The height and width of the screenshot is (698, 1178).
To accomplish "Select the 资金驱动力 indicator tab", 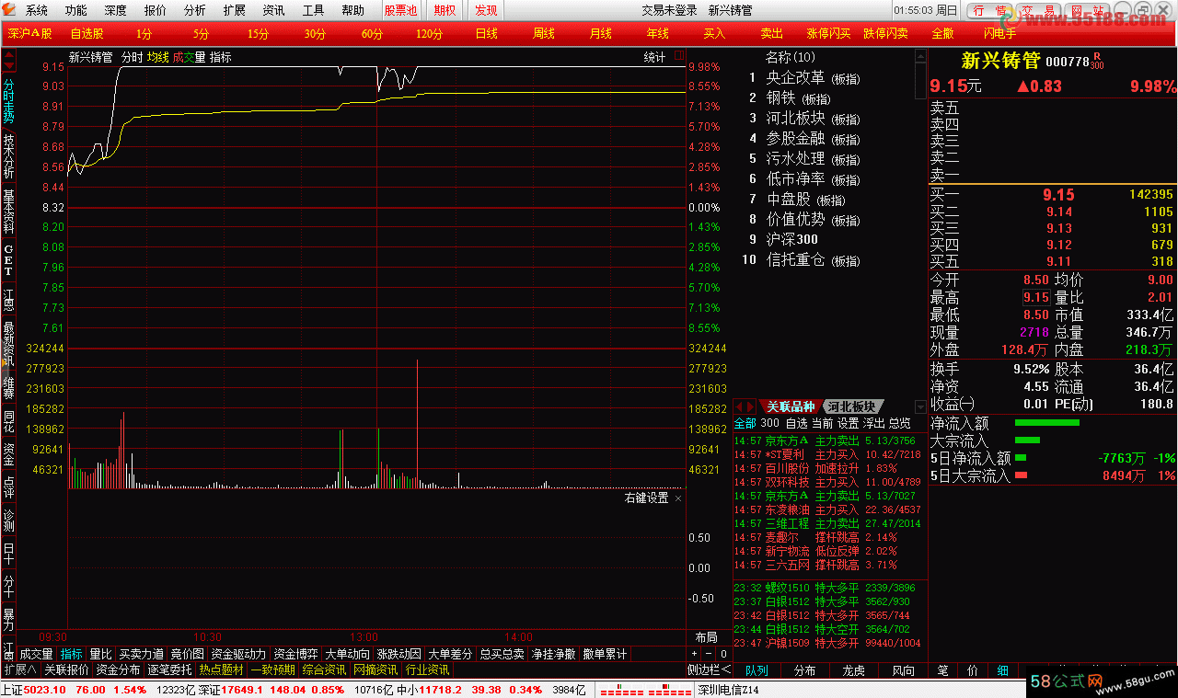I will [237, 654].
